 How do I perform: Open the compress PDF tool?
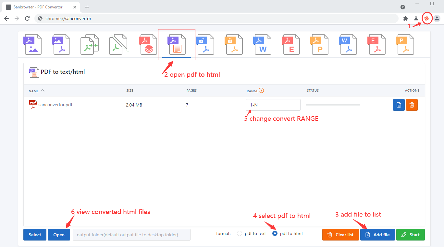click(x=148, y=44)
